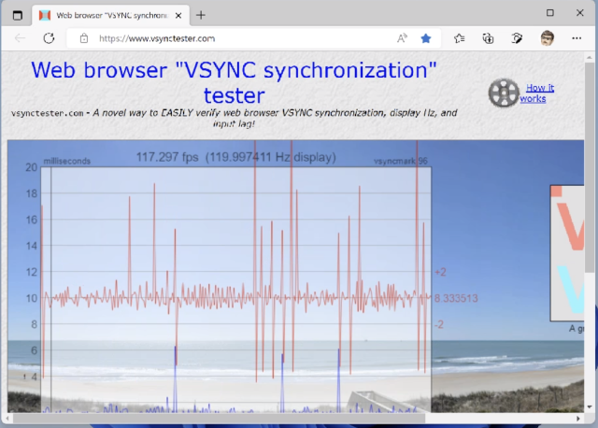Open the Settings and more menu
598x428 pixels.
[577, 38]
